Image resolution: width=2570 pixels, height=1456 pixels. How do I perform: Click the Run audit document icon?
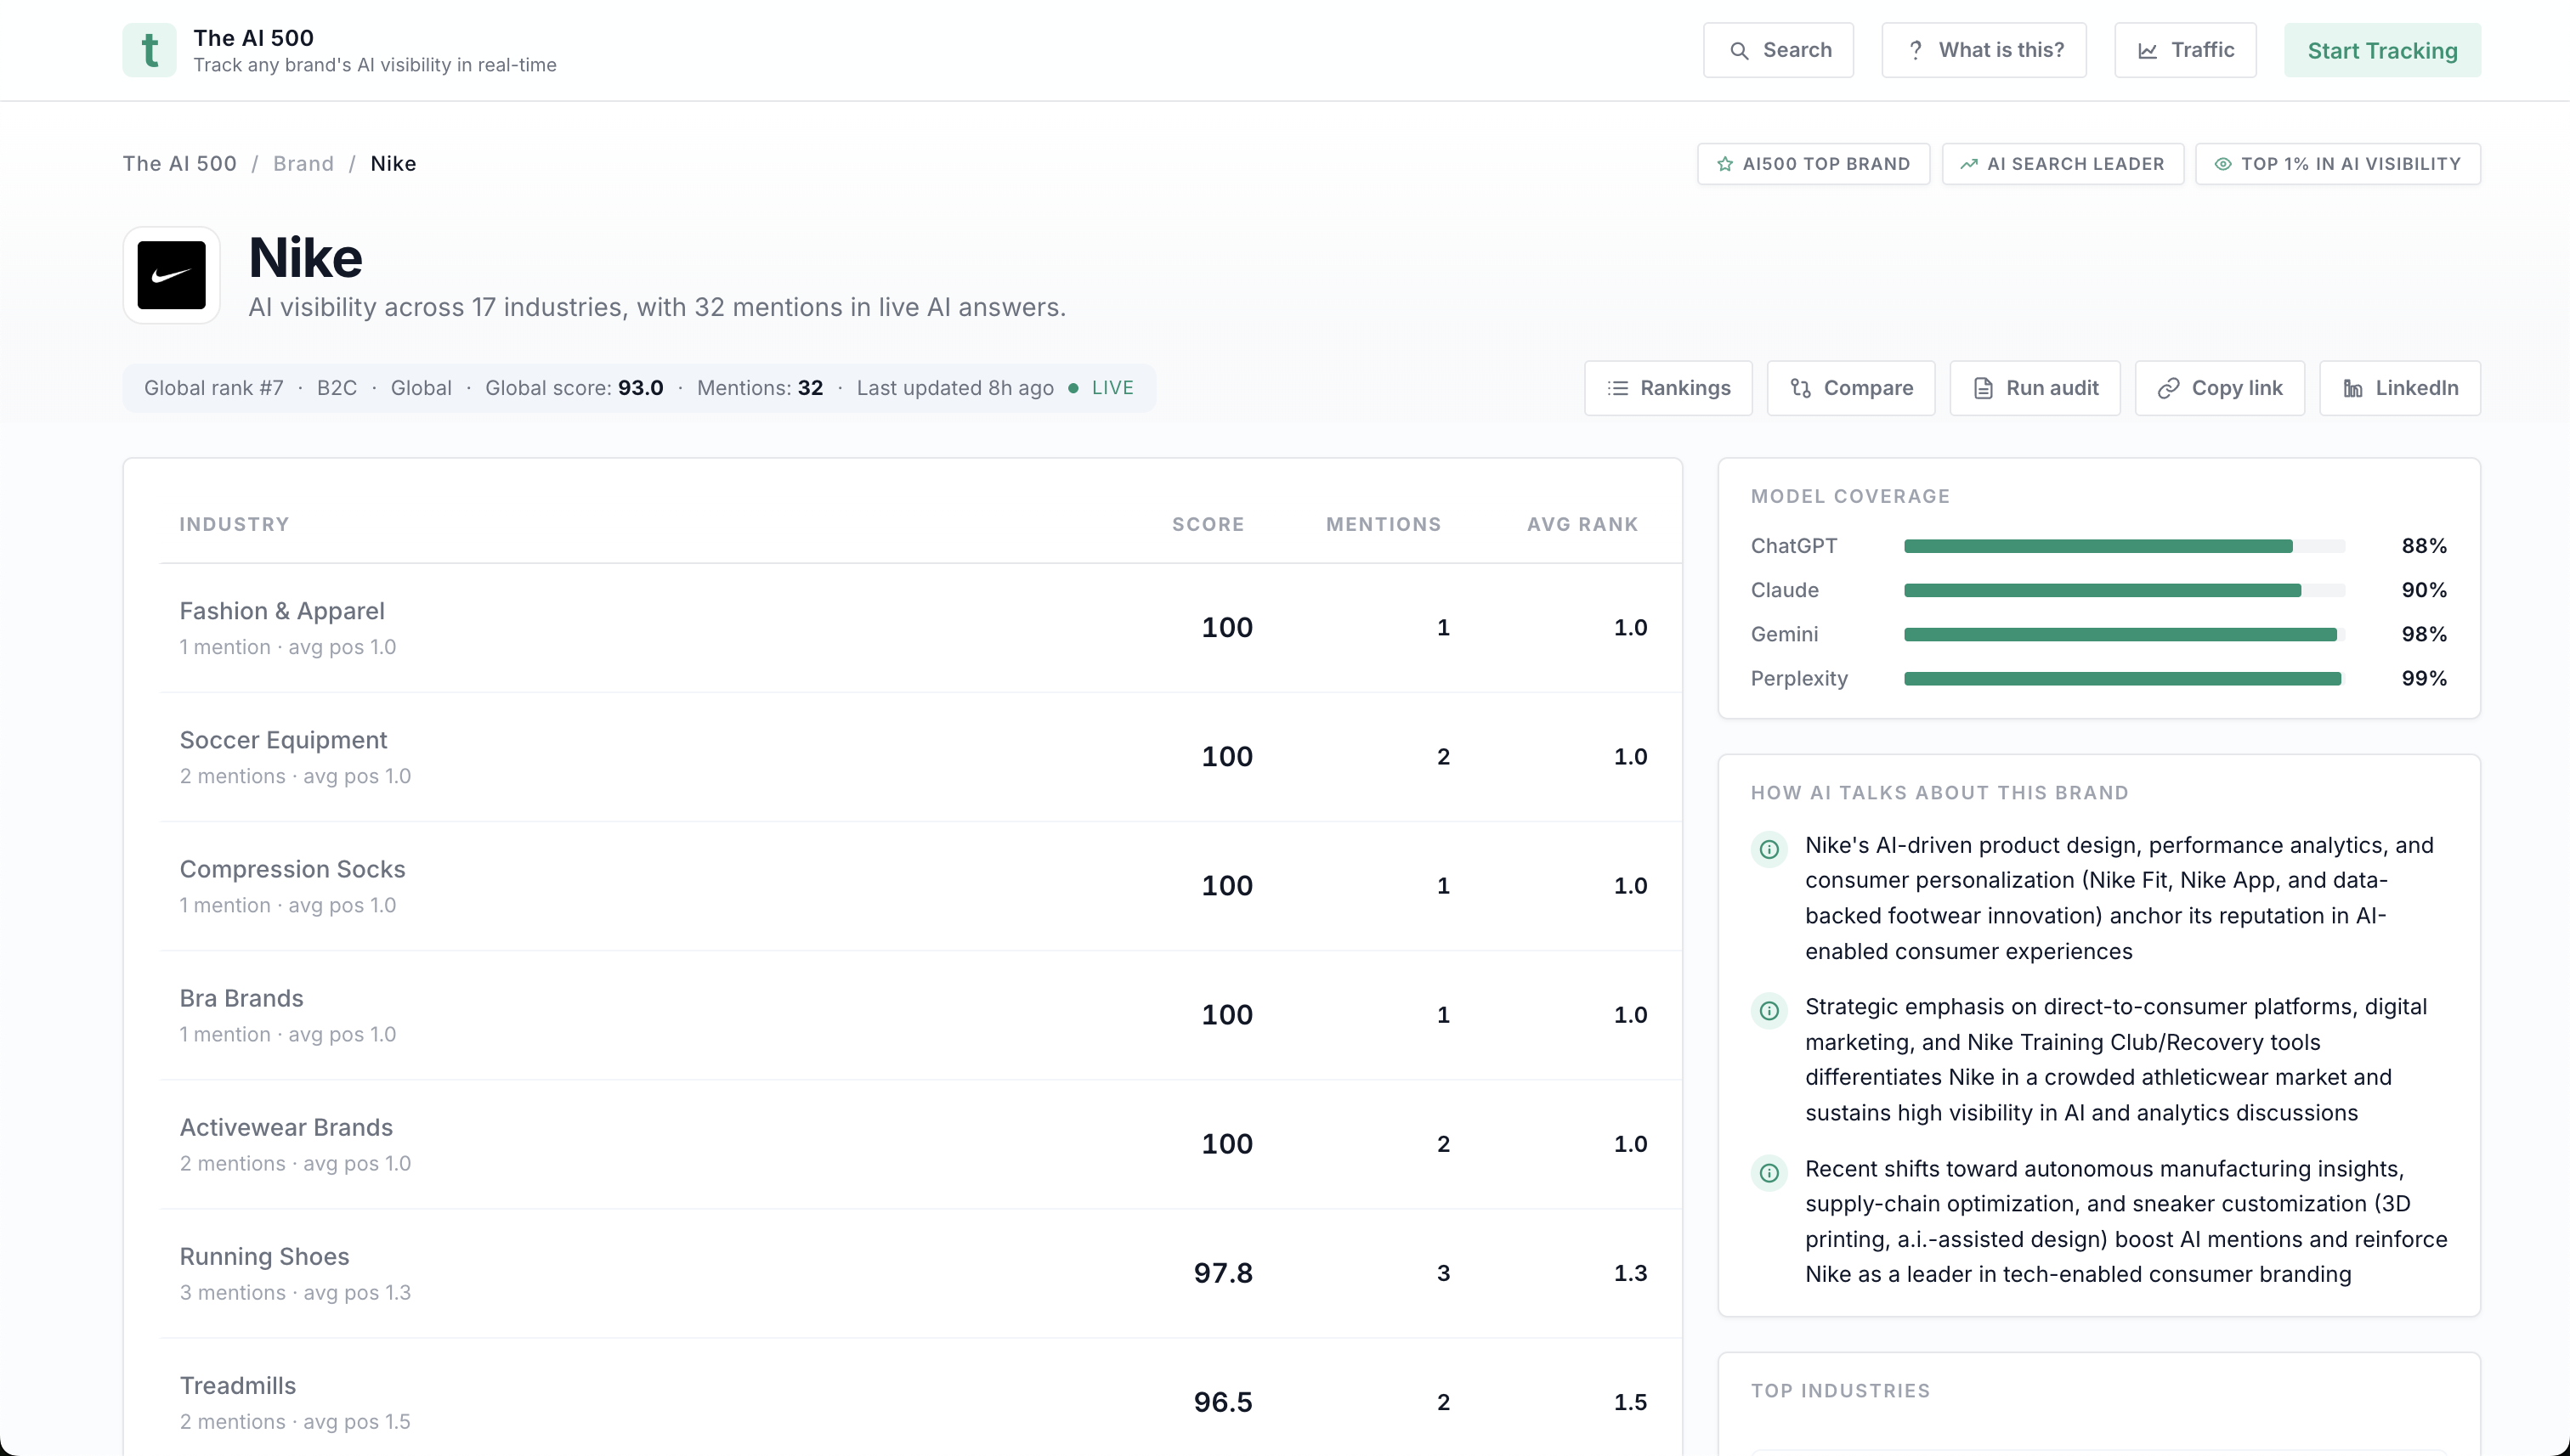[1983, 388]
